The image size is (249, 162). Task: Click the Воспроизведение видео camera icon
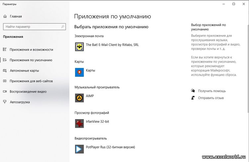[5, 91]
